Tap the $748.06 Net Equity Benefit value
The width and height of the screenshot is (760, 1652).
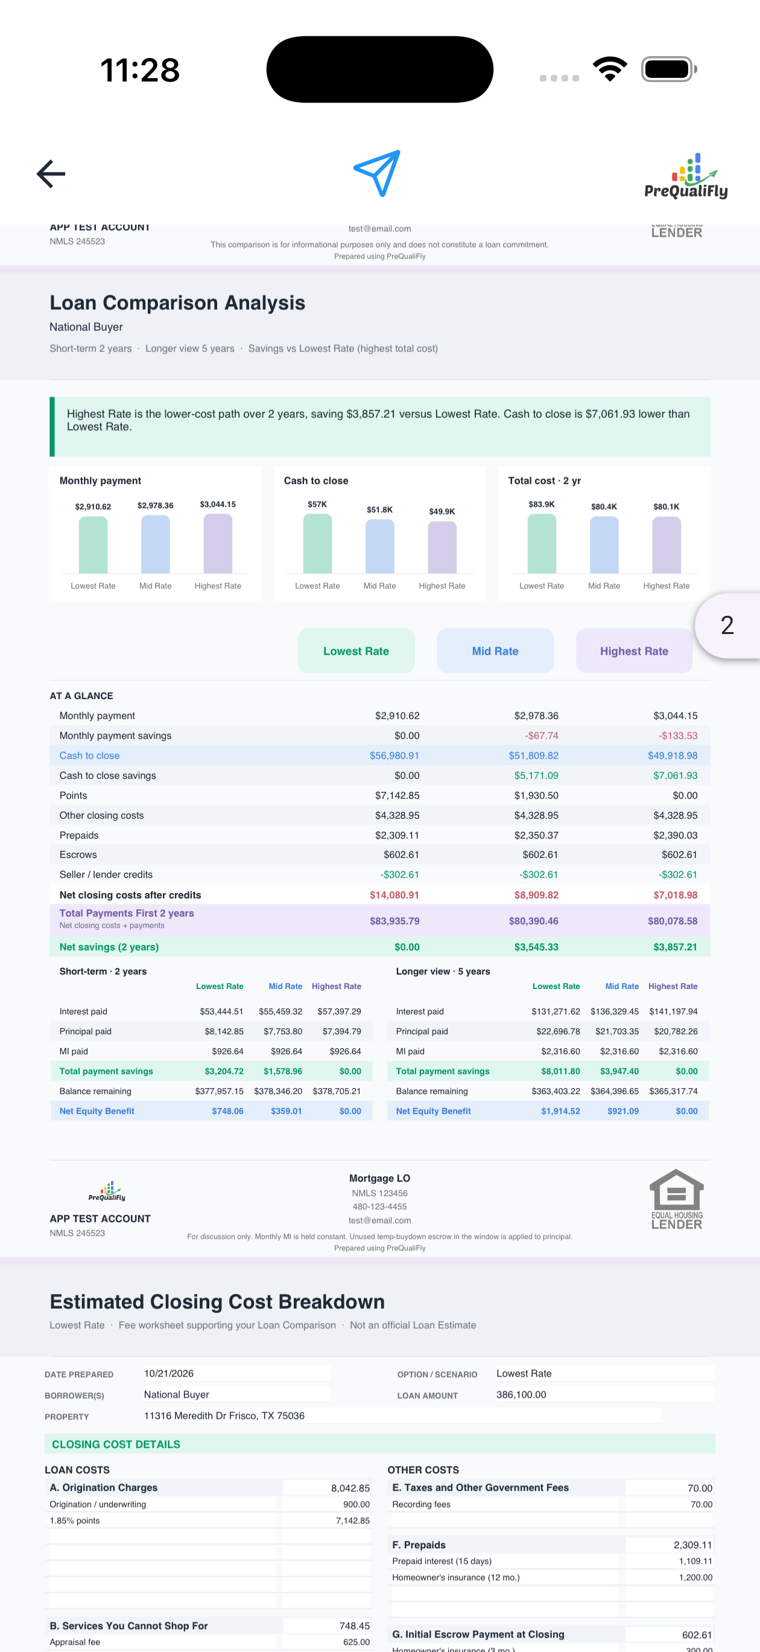click(x=227, y=1111)
